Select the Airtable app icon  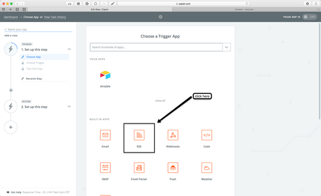pos(105,75)
